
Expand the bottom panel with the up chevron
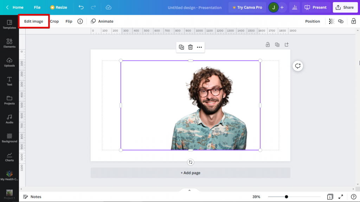pyautogui.click(x=189, y=190)
